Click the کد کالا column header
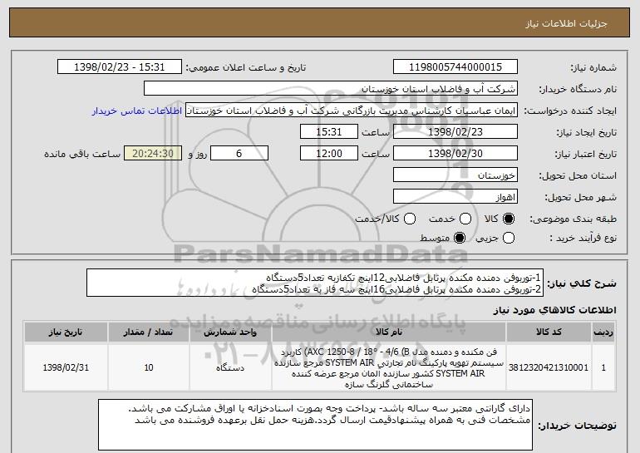 [x=549, y=332]
